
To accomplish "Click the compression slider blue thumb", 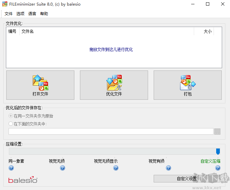I will (218, 151).
